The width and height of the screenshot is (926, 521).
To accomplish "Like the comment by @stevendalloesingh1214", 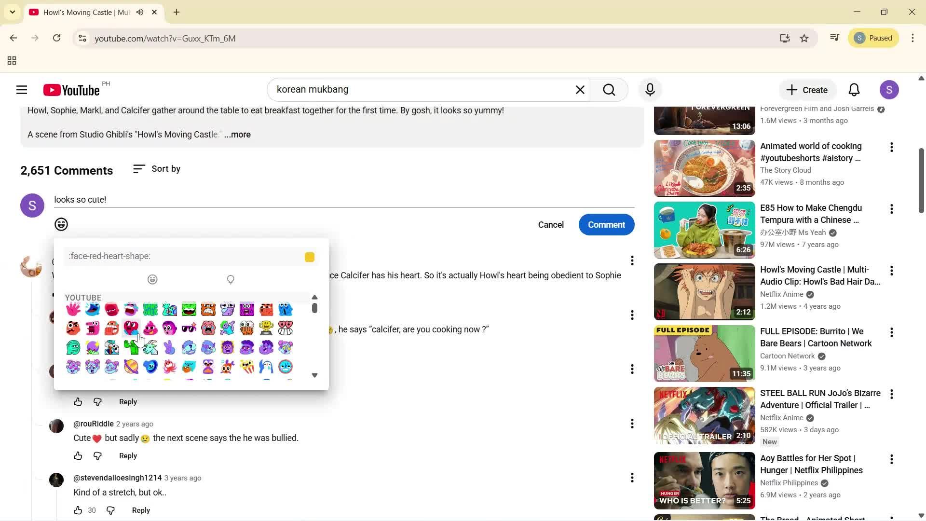I will tap(77, 510).
